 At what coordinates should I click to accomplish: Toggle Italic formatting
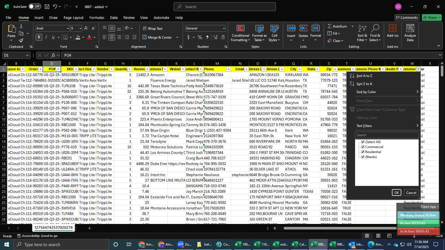[x=46, y=37]
